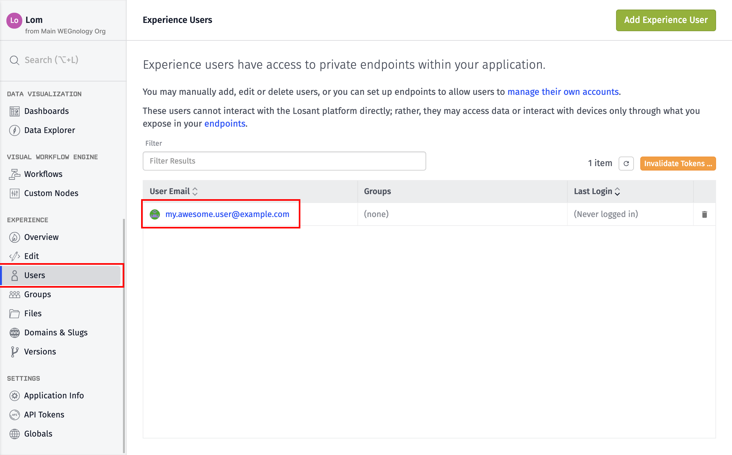Click the Experience Users page title
Image resolution: width=732 pixels, height=455 pixels.
177,20
